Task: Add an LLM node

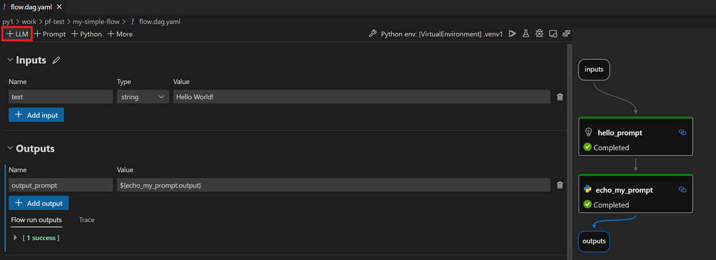Action: point(17,34)
